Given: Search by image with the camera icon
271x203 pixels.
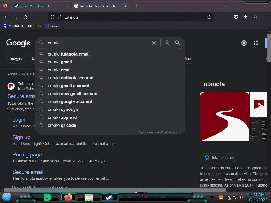Looking at the screenshot, I should [x=167, y=43].
